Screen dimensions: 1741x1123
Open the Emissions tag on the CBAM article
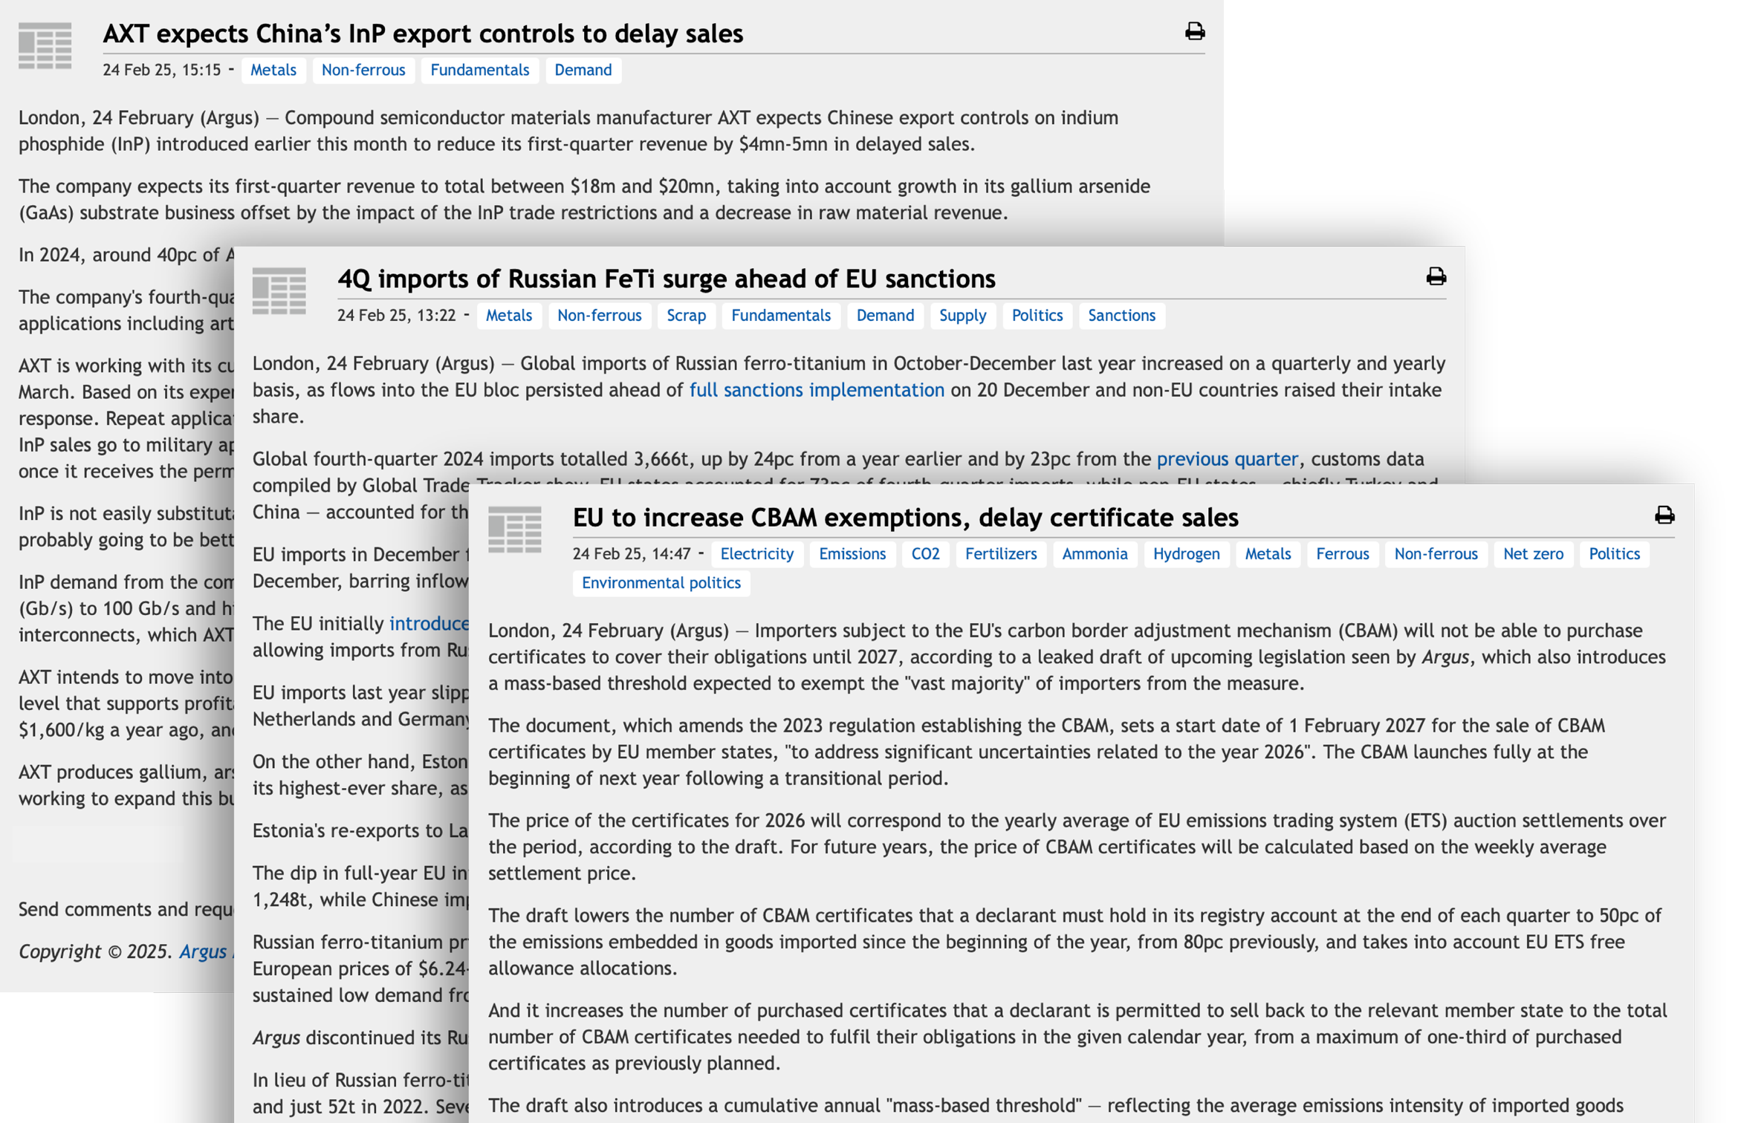pos(852,554)
